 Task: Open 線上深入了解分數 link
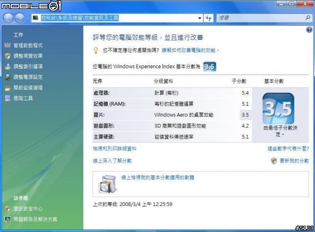(x=112, y=161)
